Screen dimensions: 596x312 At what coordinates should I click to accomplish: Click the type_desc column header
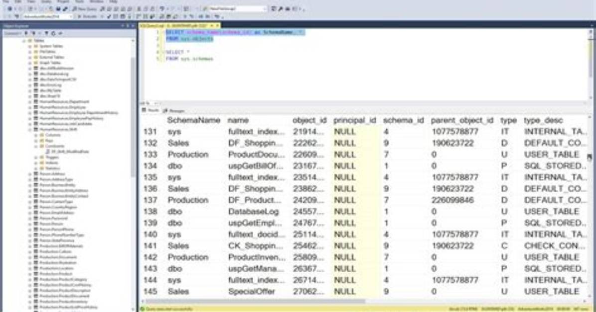pyautogui.click(x=543, y=121)
